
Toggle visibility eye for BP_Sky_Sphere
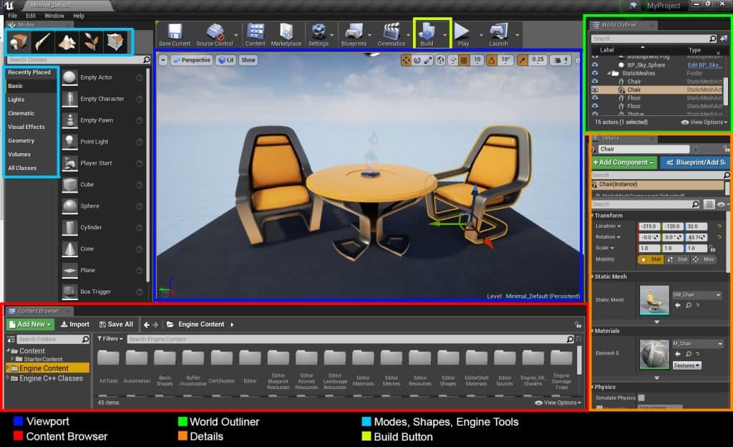pos(595,65)
